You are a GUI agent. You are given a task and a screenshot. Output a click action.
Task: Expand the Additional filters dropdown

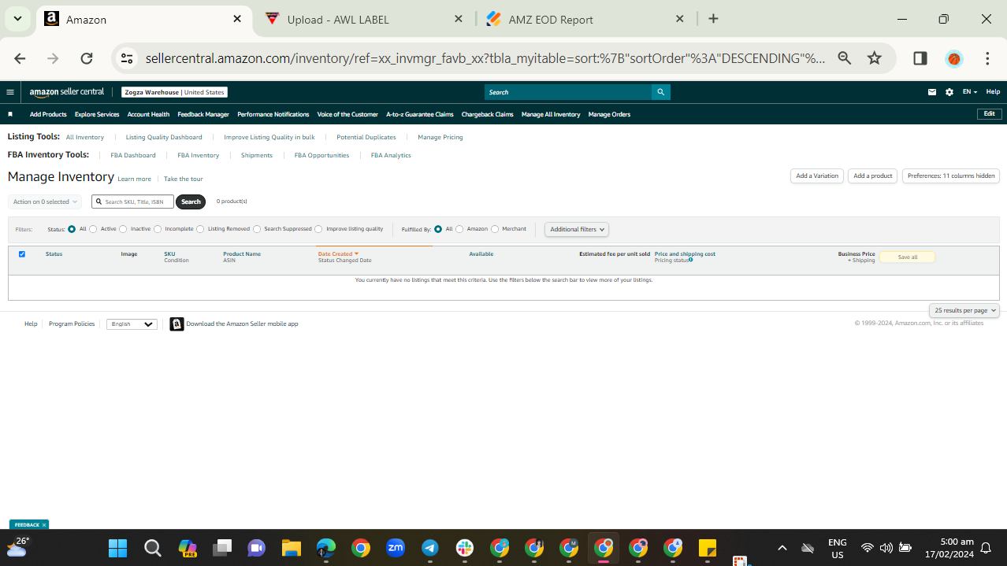[x=577, y=229]
